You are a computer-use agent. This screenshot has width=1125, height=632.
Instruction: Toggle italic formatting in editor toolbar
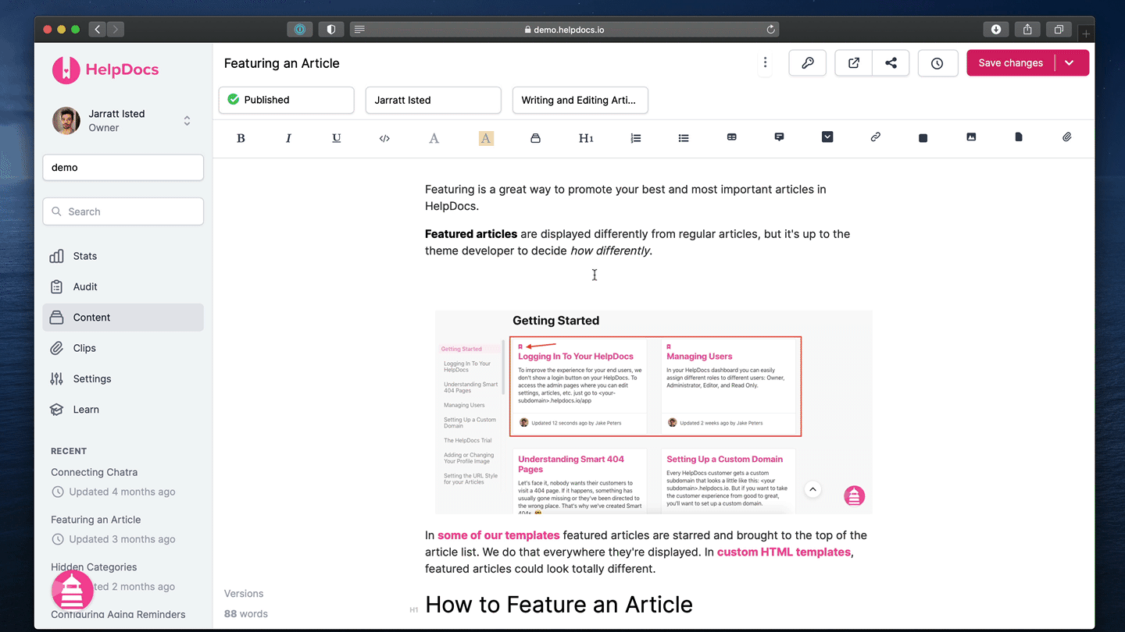point(288,138)
